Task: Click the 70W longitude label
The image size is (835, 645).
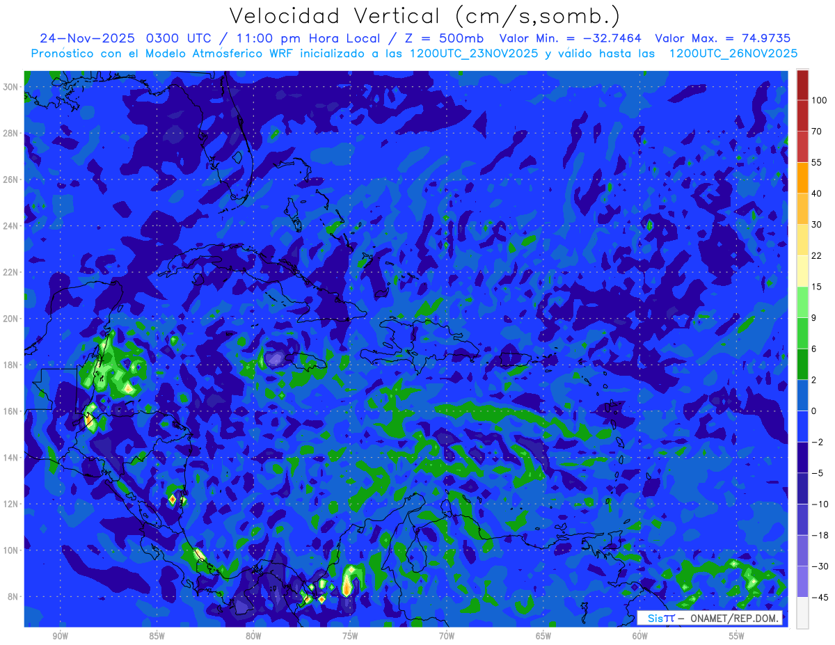Action: [447, 637]
